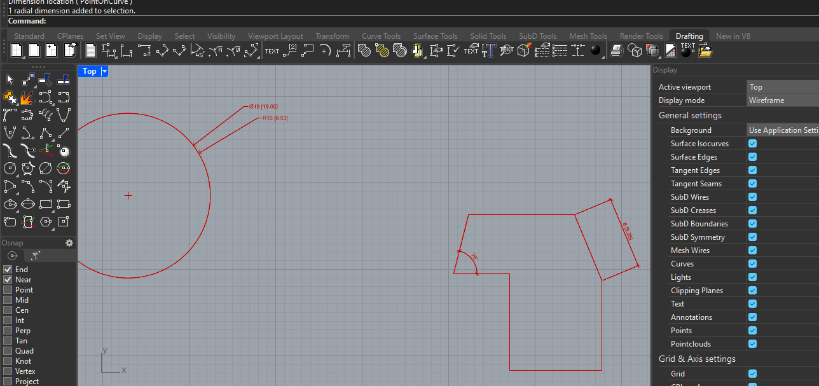This screenshot has height=386, width=819.
Task: Enable the Mid osnap checkbox
Action: coord(8,300)
